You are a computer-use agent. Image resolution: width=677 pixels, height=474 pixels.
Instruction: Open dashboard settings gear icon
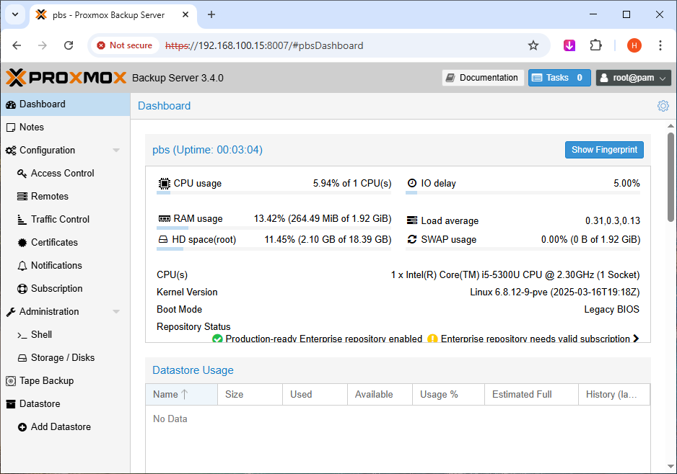point(663,106)
